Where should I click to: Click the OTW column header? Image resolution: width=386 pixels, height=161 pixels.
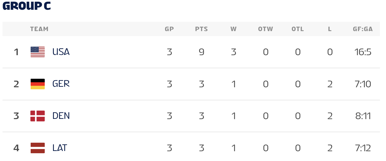click(266, 29)
